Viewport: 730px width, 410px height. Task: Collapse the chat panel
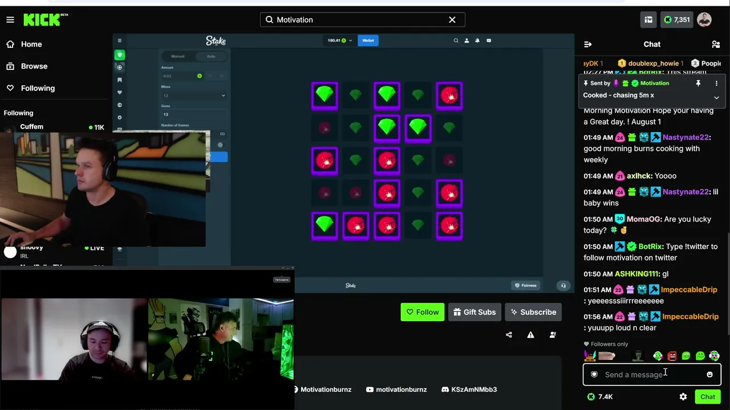click(588, 44)
